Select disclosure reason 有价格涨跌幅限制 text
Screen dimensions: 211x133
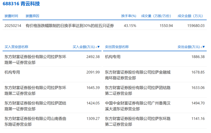pyautogui.click(x=70, y=26)
